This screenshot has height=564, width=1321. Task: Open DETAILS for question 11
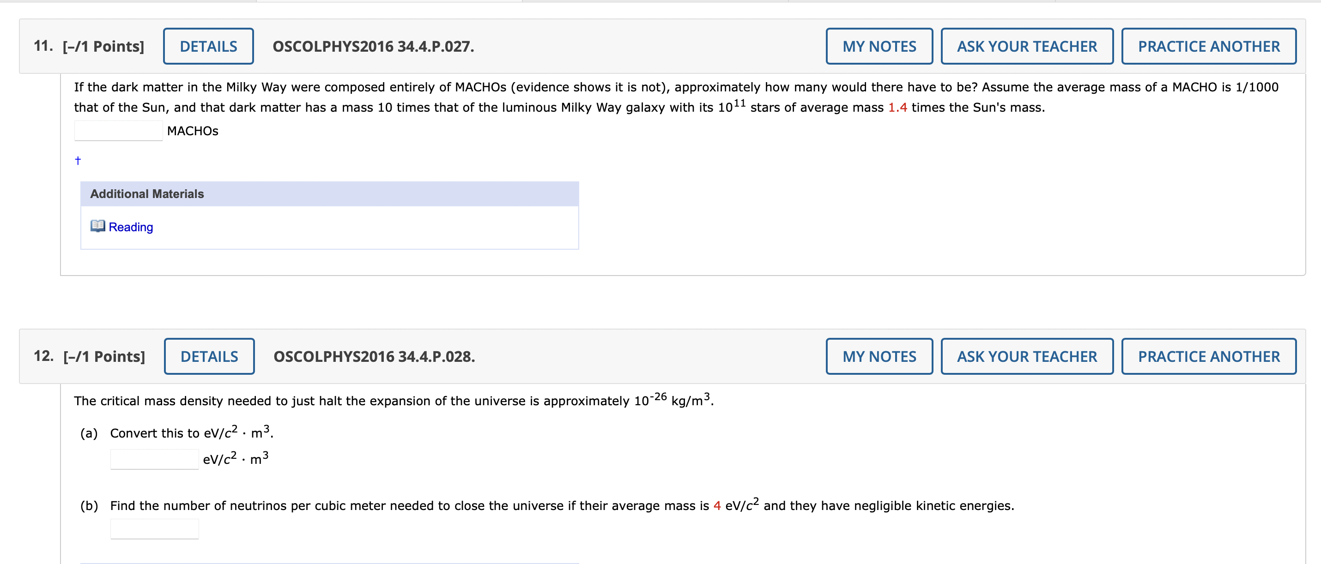tap(208, 46)
